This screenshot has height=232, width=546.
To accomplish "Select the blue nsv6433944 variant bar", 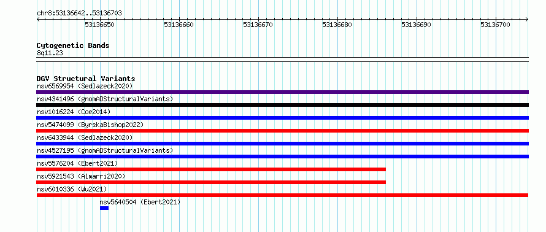I will (282, 144).
